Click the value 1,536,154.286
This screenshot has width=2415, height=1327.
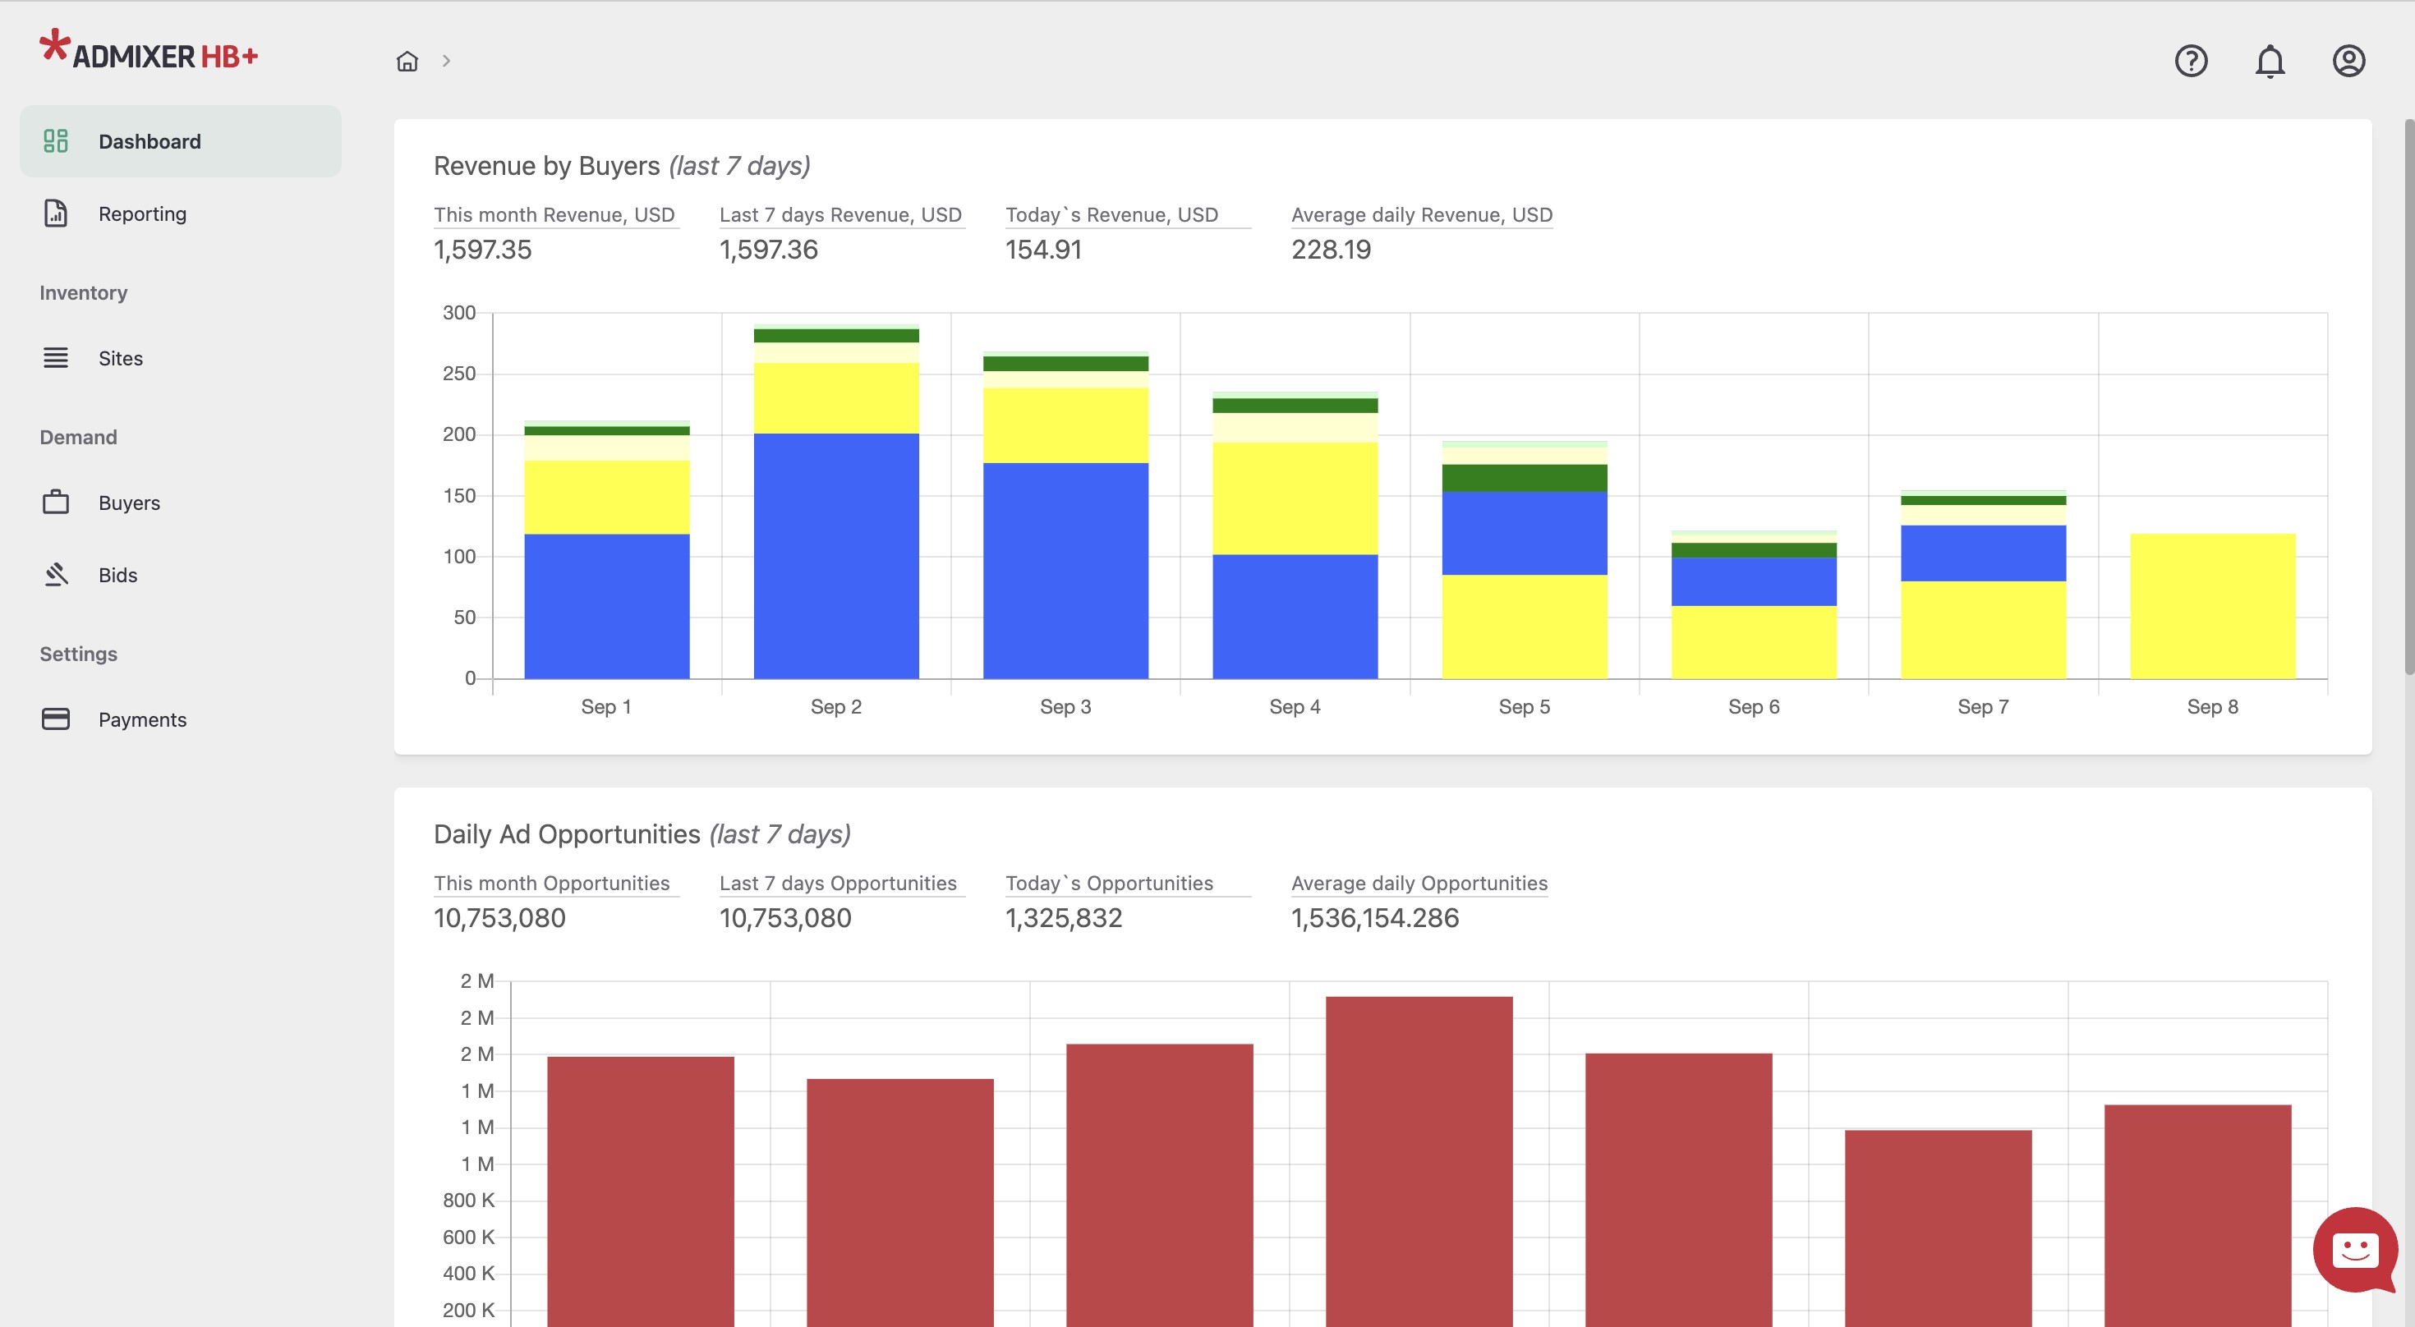coord(1374,917)
